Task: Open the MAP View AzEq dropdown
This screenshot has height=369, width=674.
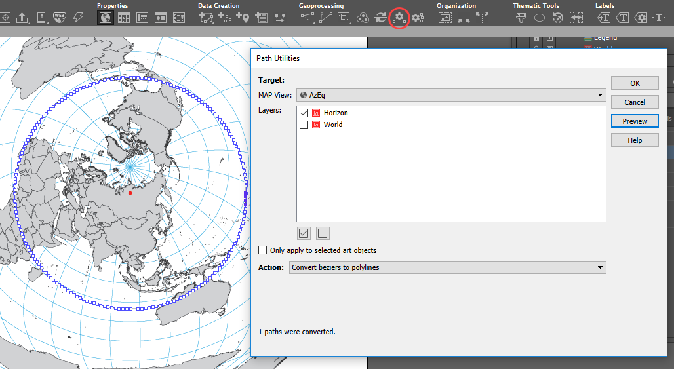Action: (451, 95)
